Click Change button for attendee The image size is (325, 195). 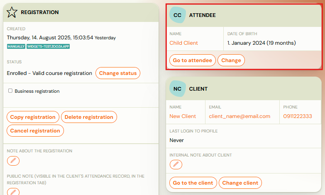pyautogui.click(x=231, y=60)
